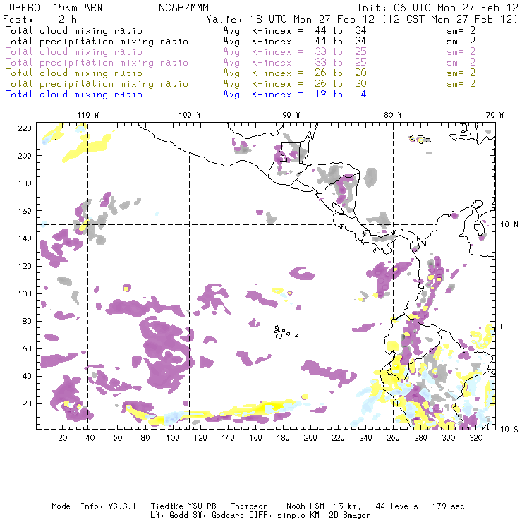Select the "0" equator latitude label
This screenshot has width=522, height=522.
502,327
